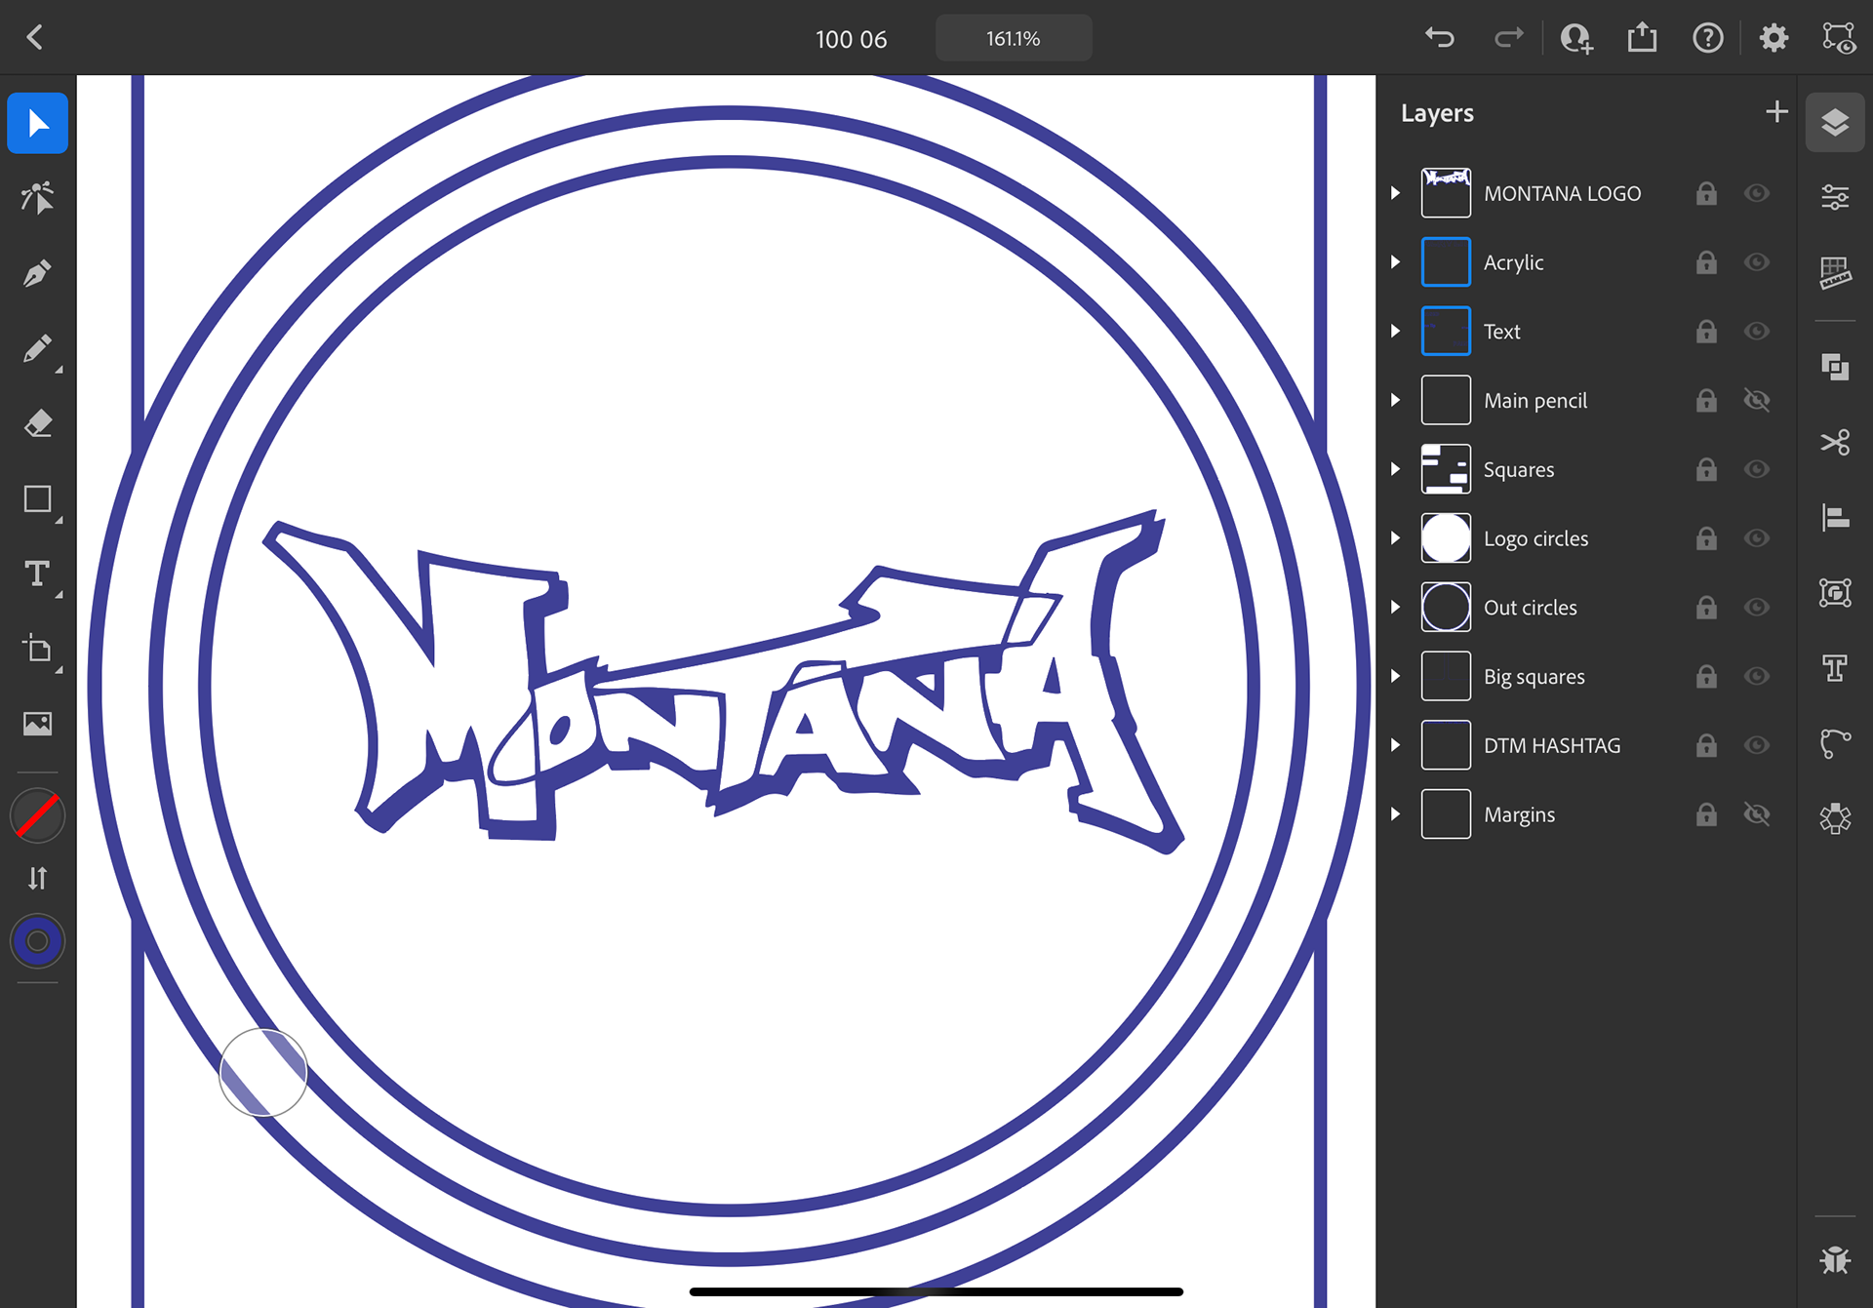The image size is (1873, 1308).
Task: Expand the Acrylic layer
Action: 1396,262
